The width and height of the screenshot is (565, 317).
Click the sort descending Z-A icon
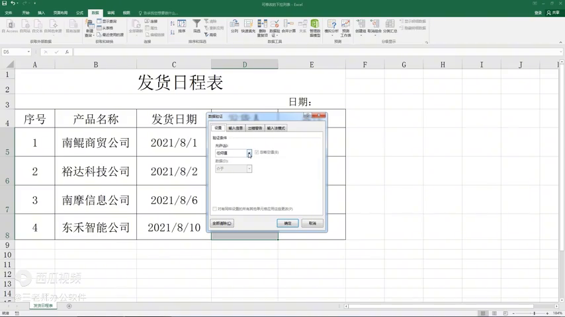click(172, 32)
